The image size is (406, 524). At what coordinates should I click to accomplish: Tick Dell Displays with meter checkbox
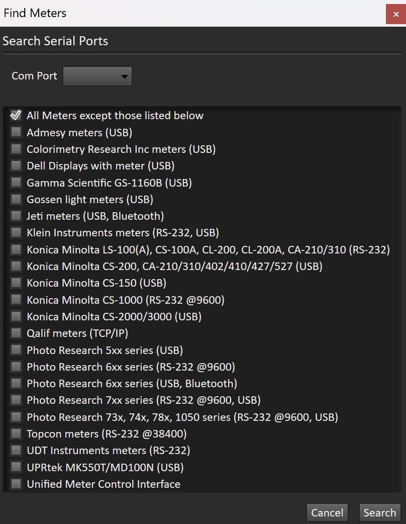[x=16, y=165]
